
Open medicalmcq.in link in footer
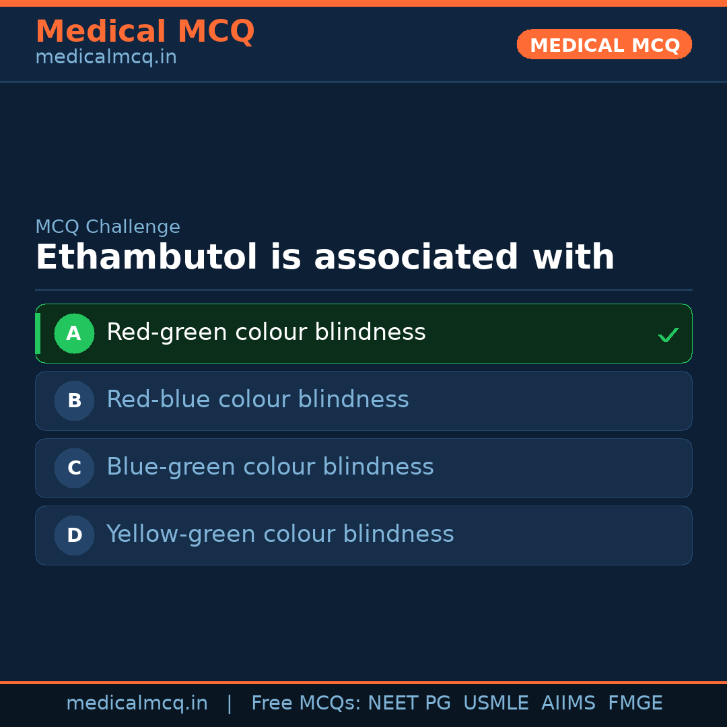(137, 703)
